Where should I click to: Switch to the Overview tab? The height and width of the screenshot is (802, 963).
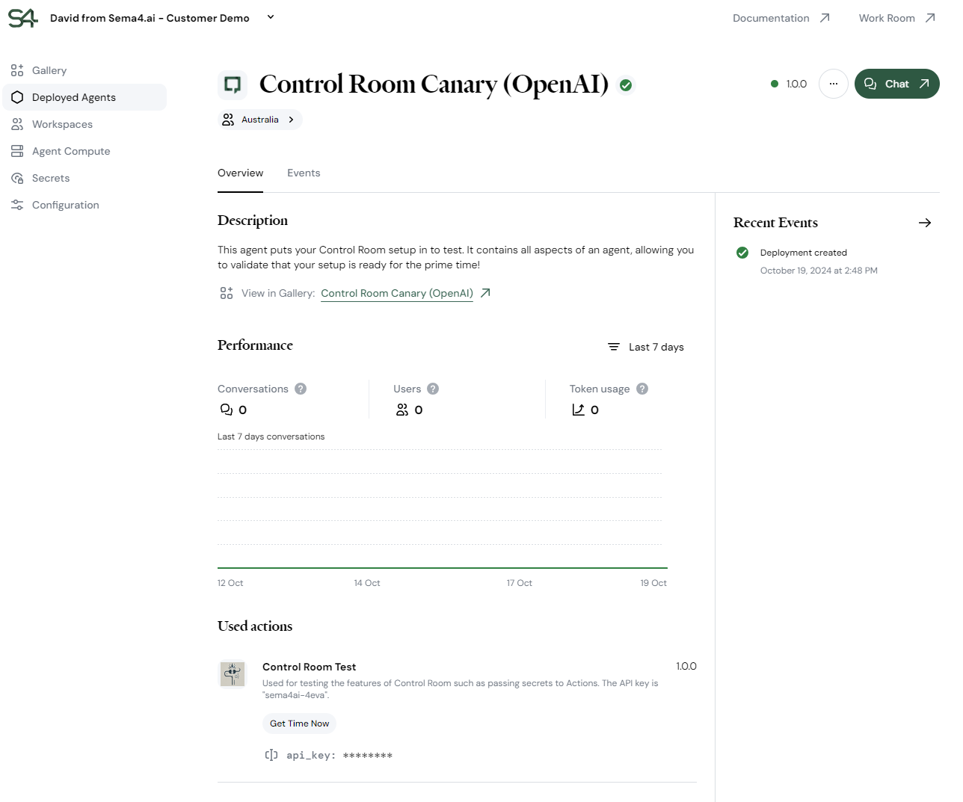(x=240, y=173)
